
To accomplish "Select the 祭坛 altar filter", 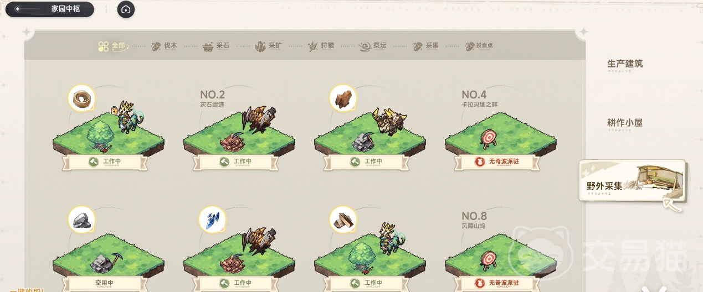I will click(372, 46).
